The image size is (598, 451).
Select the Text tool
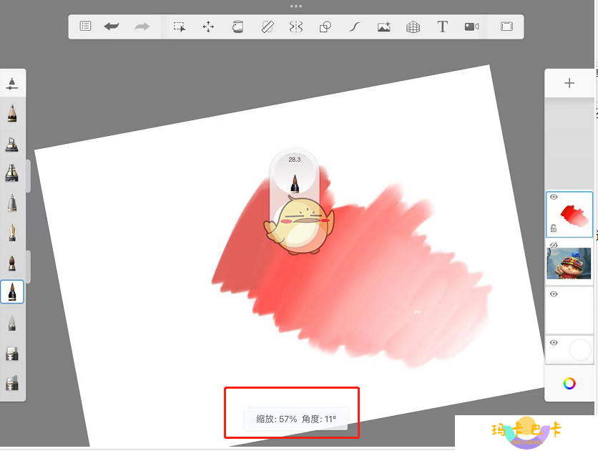[x=442, y=26]
